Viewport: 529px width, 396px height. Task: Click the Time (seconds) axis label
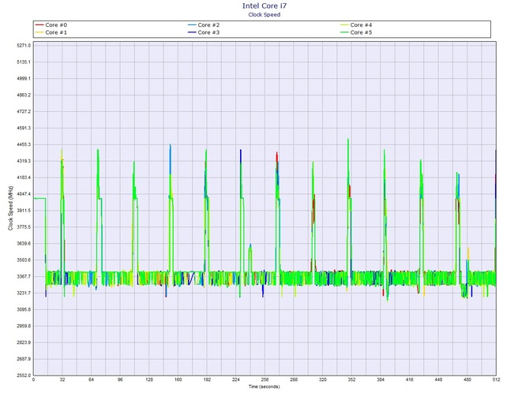point(264,387)
